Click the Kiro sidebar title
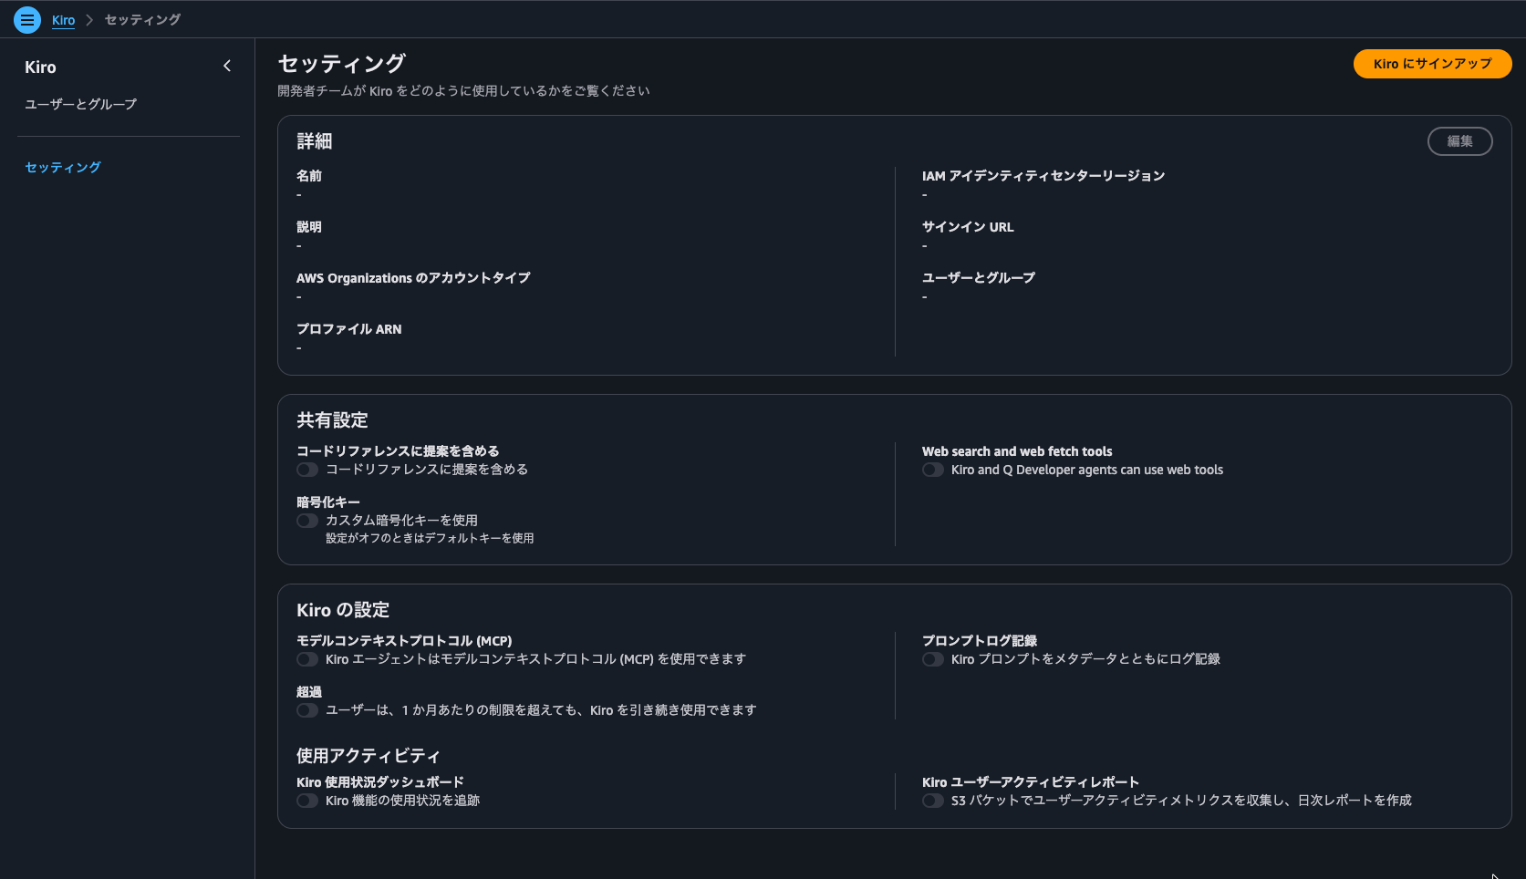The height and width of the screenshot is (879, 1526). pos(40,67)
